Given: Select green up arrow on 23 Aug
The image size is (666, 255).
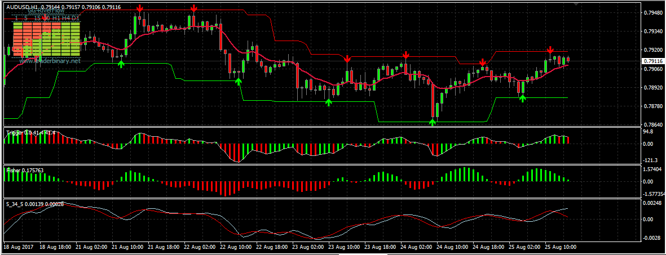Looking at the screenshot, I should [328, 102].
